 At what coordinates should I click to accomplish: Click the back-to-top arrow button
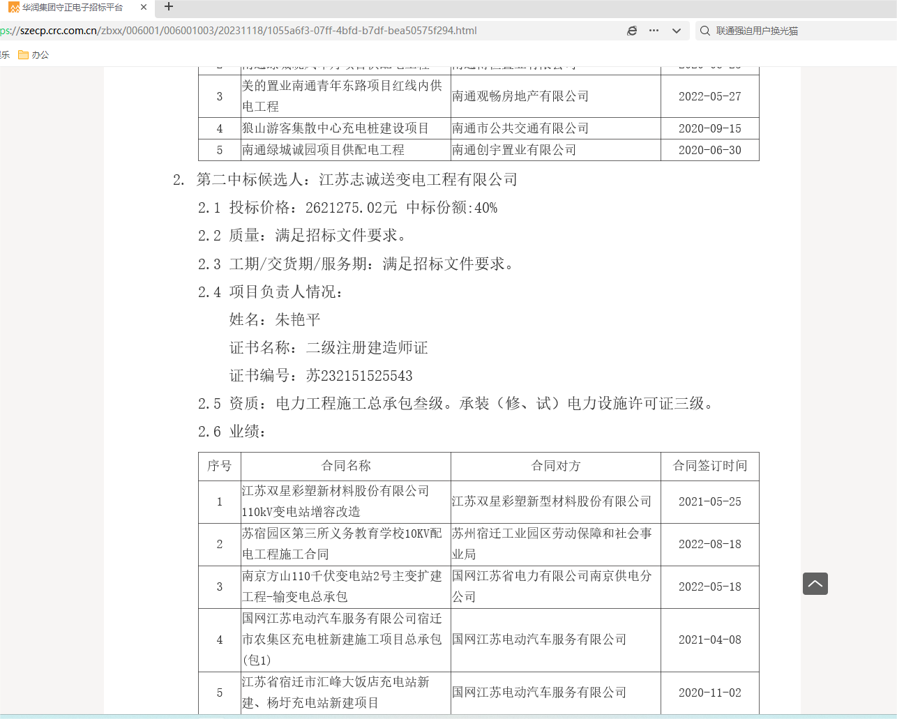(815, 584)
